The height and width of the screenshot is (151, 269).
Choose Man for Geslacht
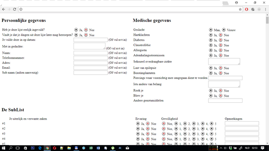211,30
